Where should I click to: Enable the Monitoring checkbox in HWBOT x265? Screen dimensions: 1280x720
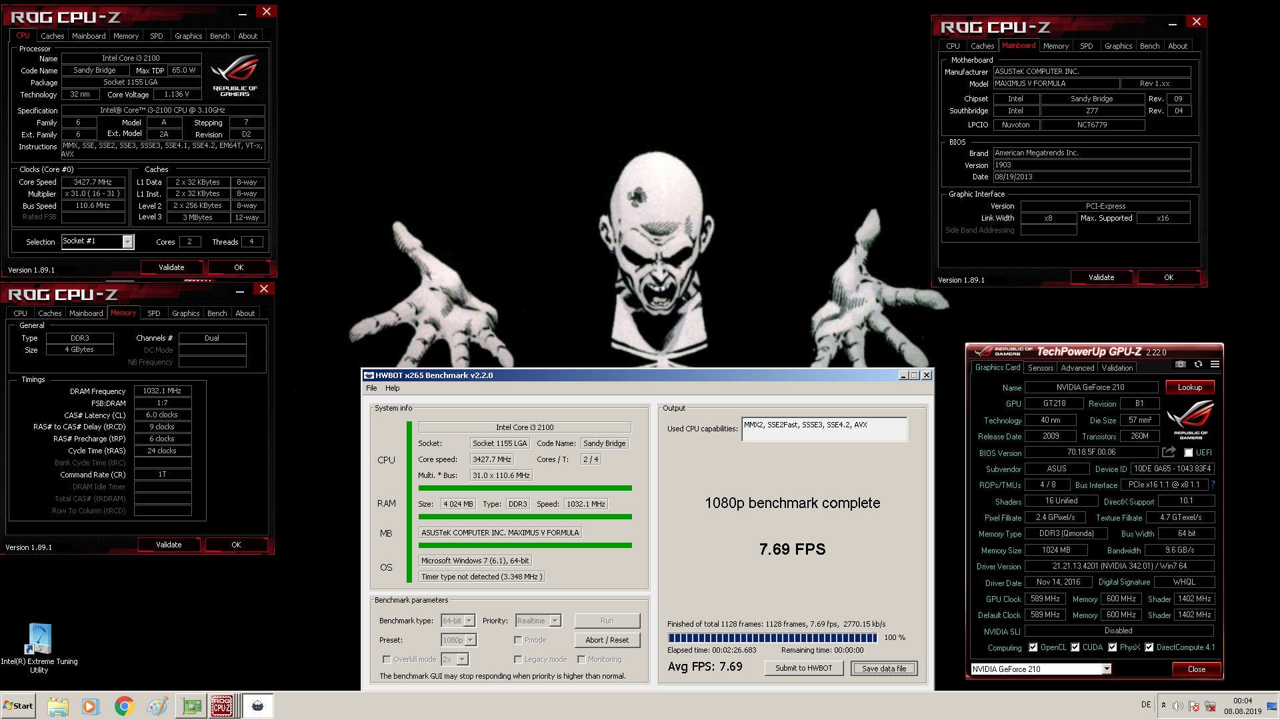pos(581,659)
